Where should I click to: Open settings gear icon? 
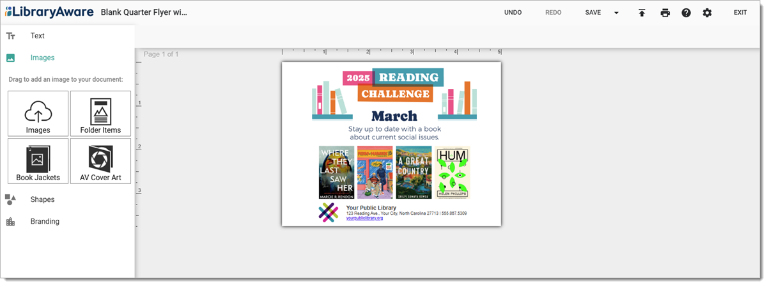(x=707, y=13)
